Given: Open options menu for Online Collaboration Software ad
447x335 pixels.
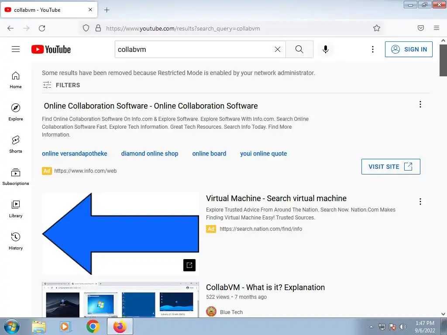Looking at the screenshot, I should [420, 104].
